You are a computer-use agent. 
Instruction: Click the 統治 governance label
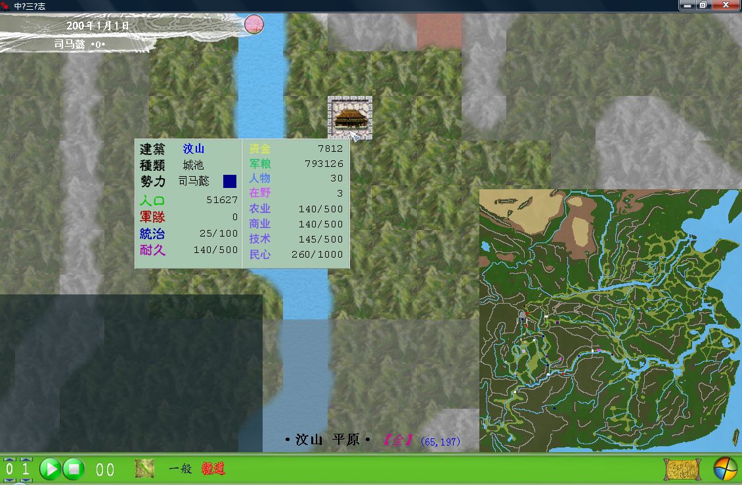coord(152,233)
